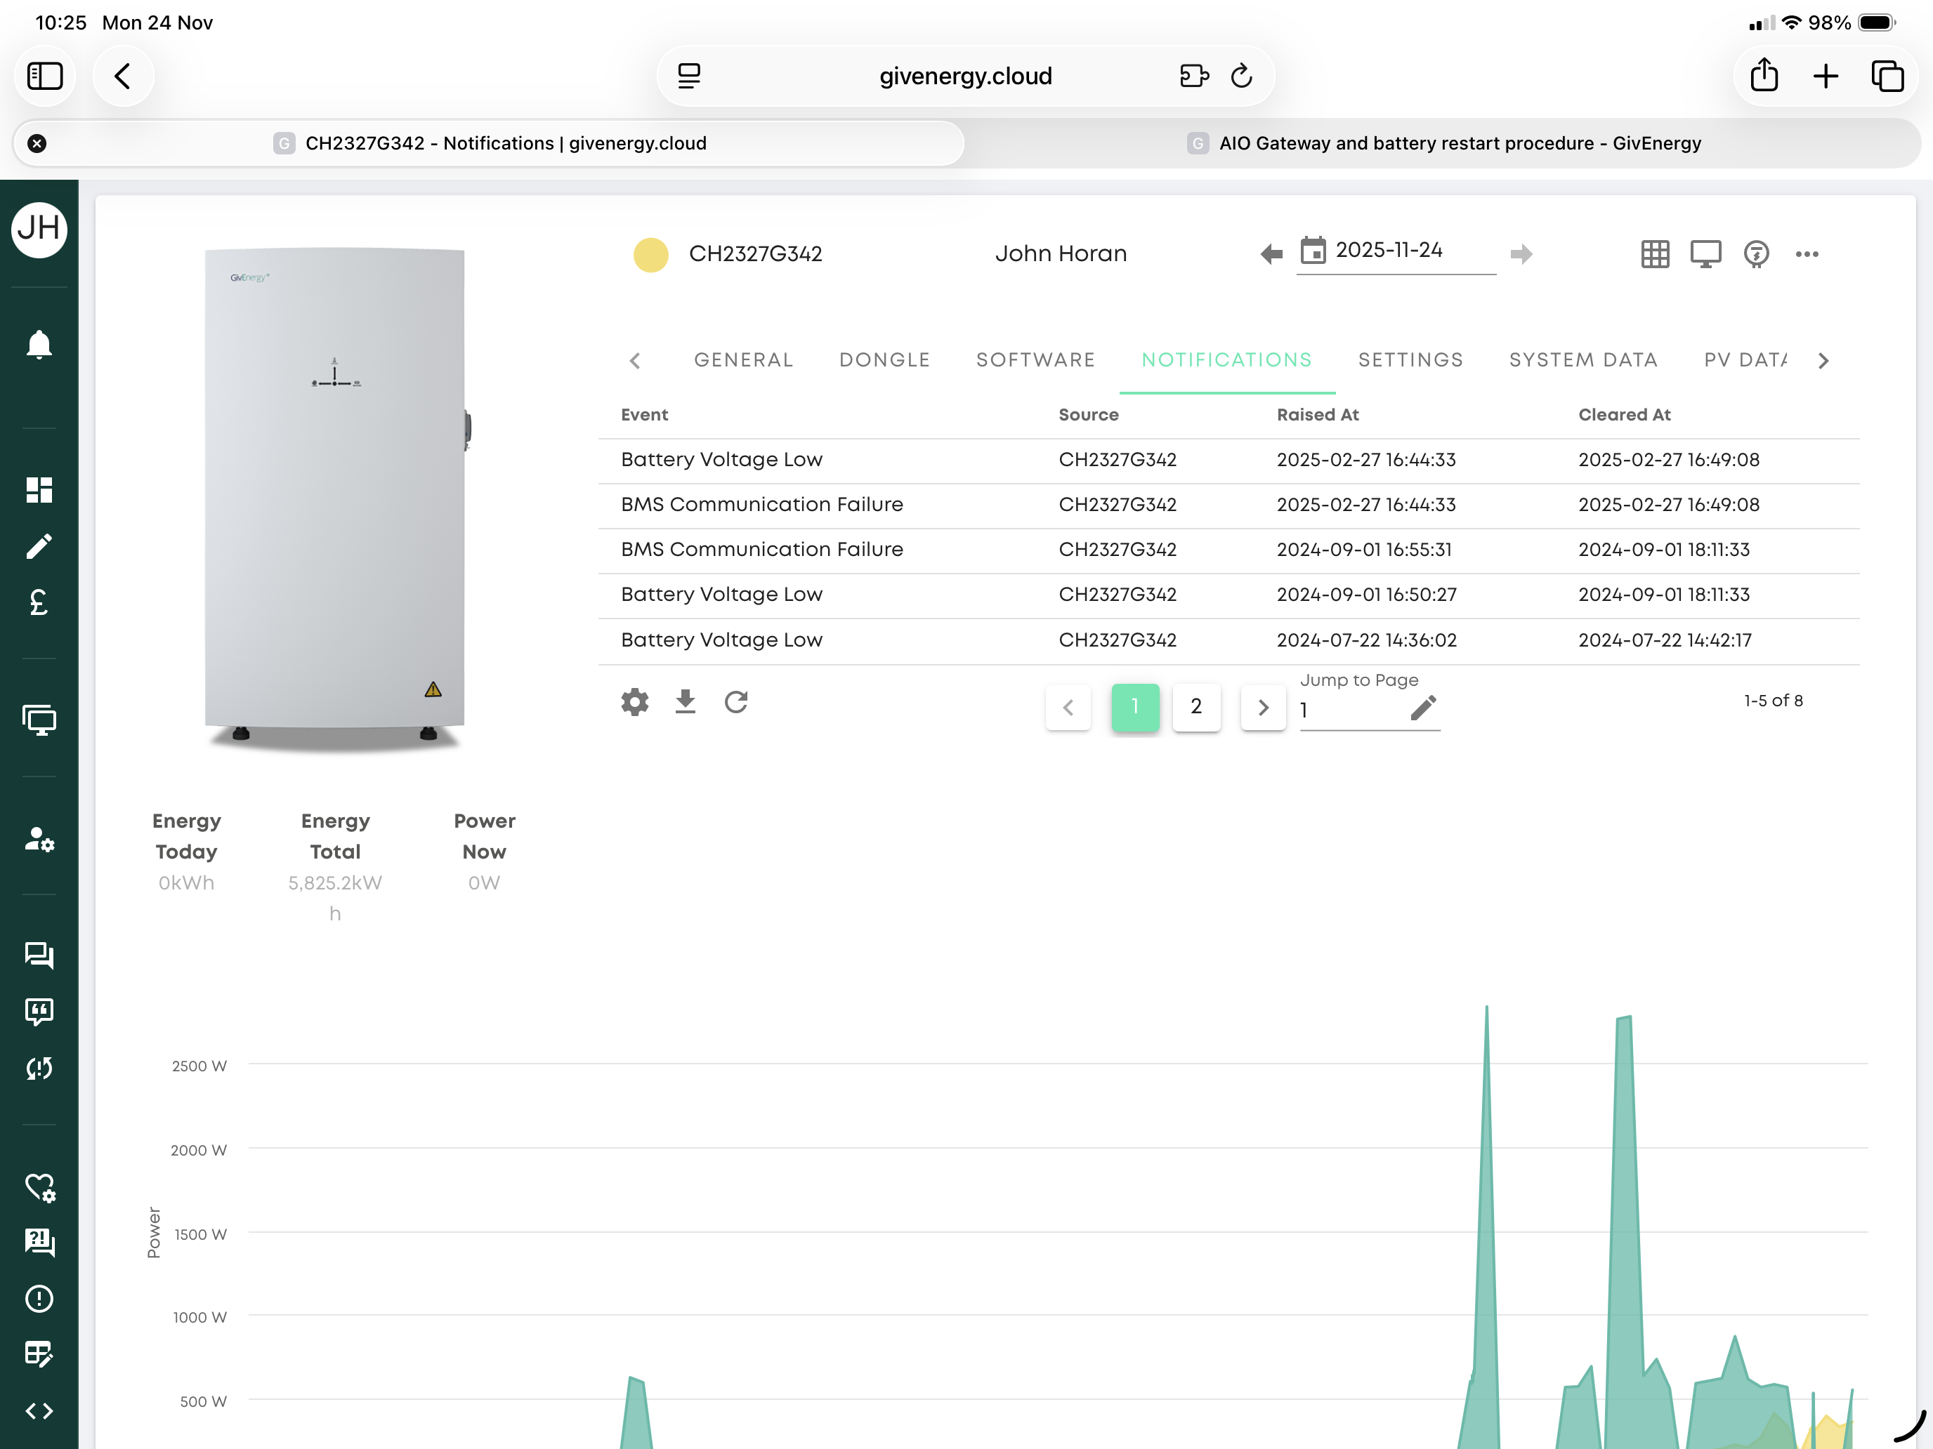Download the notifications table data
This screenshot has height=1449, width=1933.
(686, 702)
